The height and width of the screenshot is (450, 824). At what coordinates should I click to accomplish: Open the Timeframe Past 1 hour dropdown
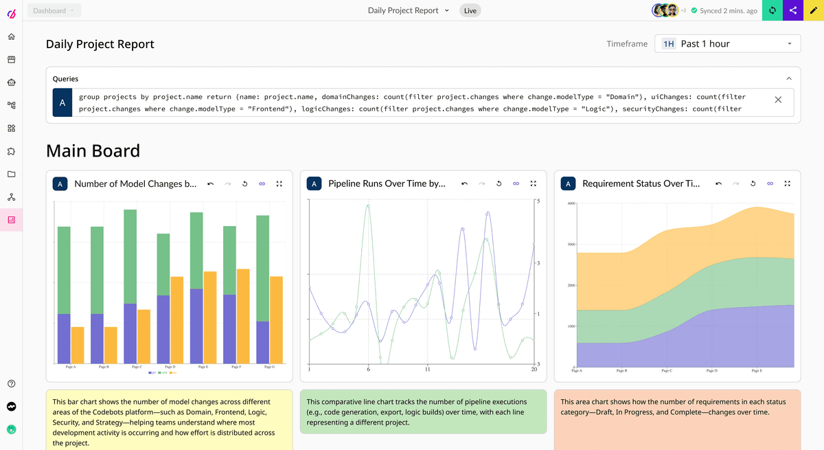(727, 44)
